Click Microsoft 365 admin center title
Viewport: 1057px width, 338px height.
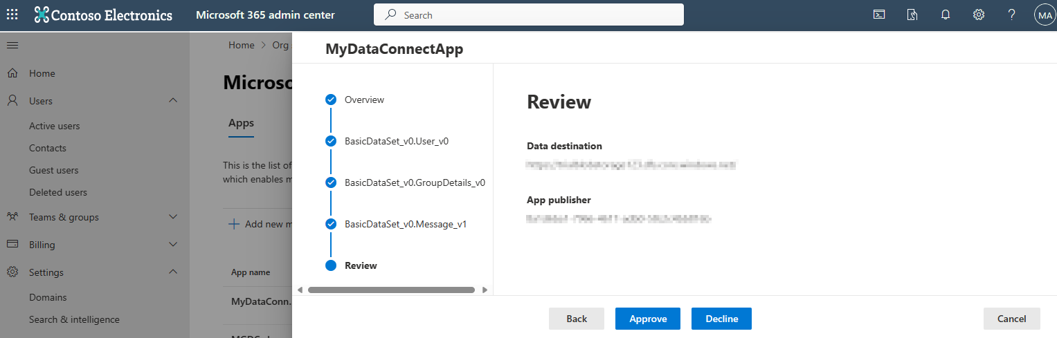coord(266,15)
